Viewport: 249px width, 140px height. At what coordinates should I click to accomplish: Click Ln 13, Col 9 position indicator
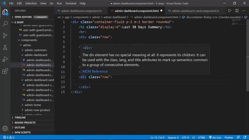point(157,137)
